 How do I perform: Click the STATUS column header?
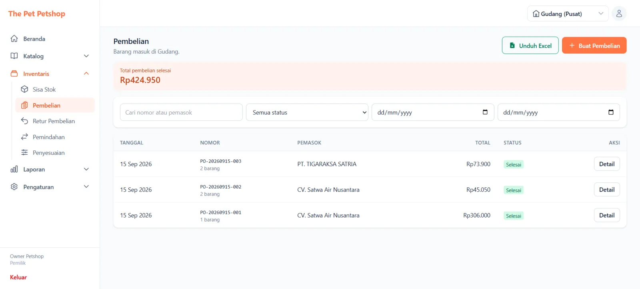(x=512, y=143)
